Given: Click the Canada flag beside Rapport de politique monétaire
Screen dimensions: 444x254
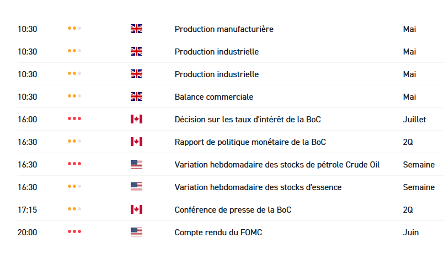Looking at the screenshot, I should click(136, 142).
